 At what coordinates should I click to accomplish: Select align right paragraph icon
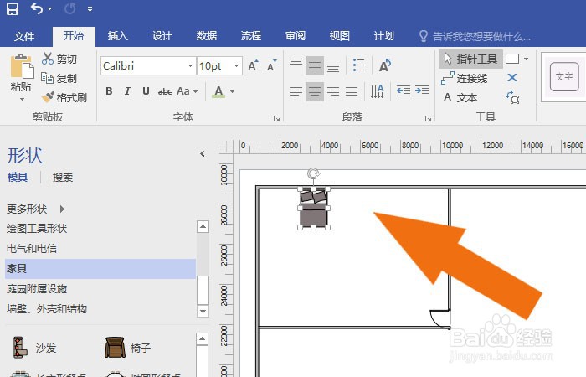(333, 91)
